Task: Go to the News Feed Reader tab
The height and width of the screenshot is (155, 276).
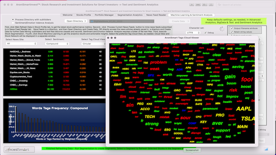Action: [156, 15]
